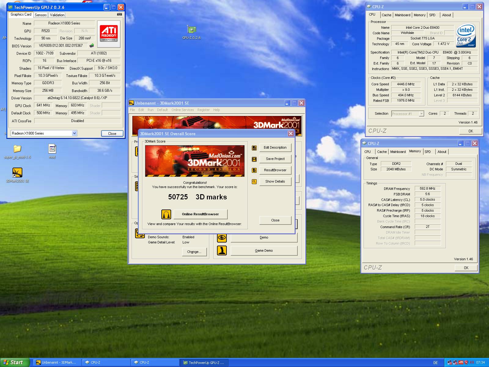
Task: Click the Game Demo figure icon
Action: (x=222, y=250)
